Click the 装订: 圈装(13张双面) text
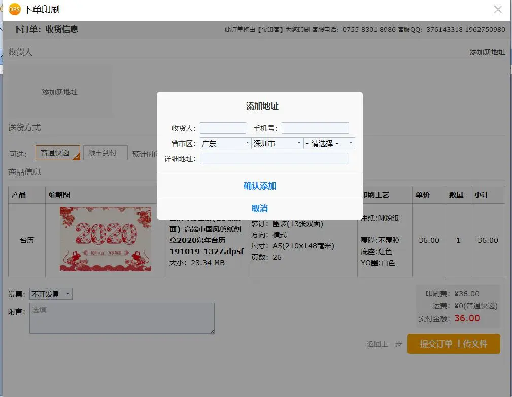The height and width of the screenshot is (397, 512). tap(287, 224)
